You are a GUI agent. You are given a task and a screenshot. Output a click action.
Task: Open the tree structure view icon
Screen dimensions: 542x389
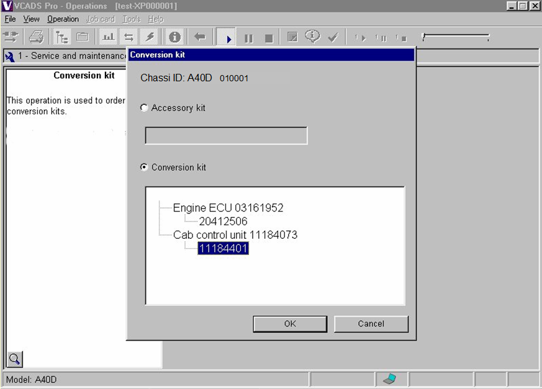(x=62, y=37)
